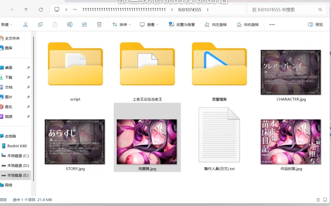
Task: Select 此电脑 in the sidebar
Action: [10, 136]
